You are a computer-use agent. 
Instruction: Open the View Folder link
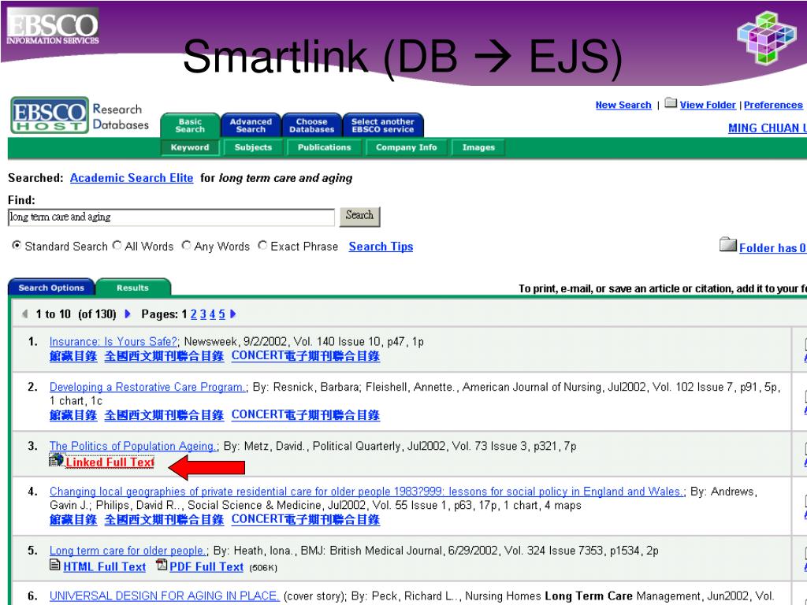(708, 105)
